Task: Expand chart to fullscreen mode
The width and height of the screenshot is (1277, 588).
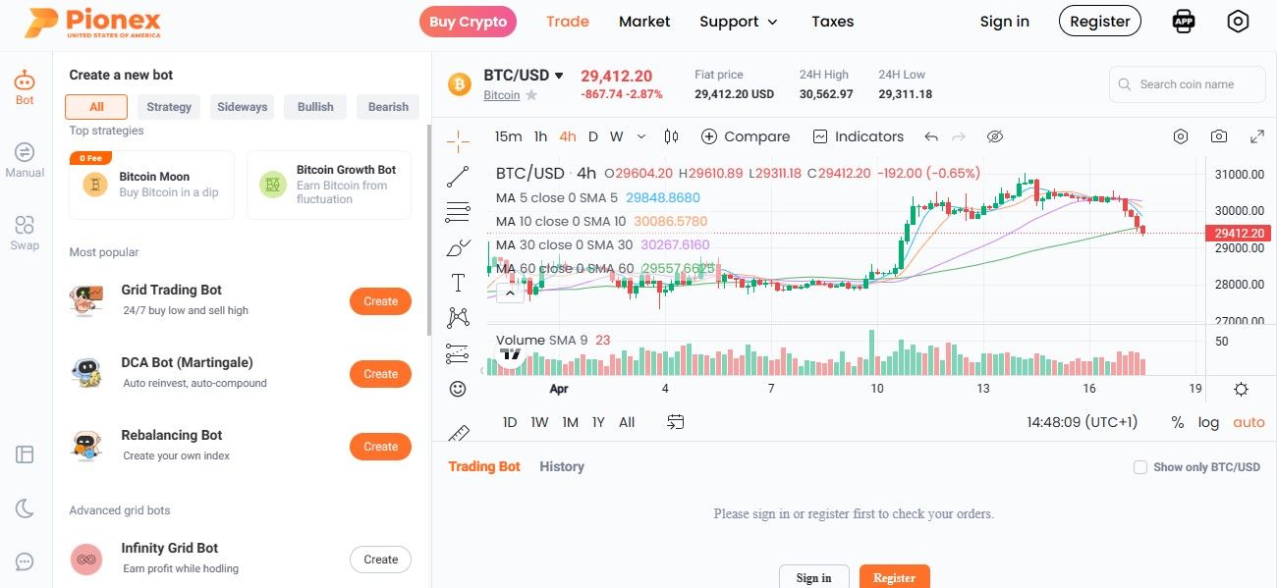Action: [x=1256, y=136]
